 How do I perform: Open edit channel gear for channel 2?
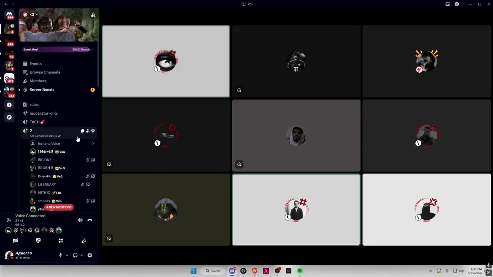pyautogui.click(x=93, y=131)
